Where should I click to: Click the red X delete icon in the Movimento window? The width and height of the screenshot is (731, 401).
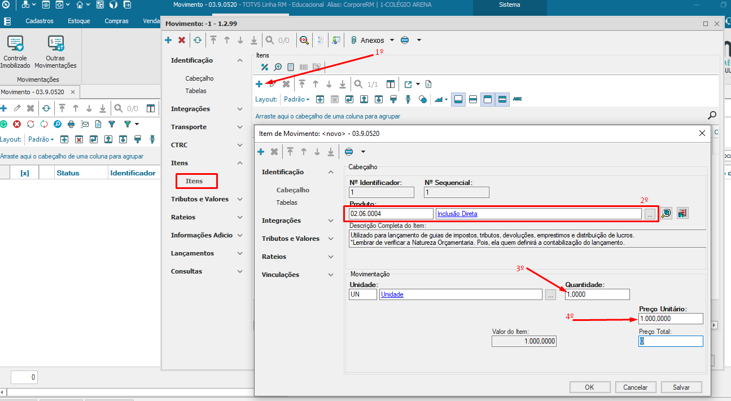pyautogui.click(x=182, y=40)
